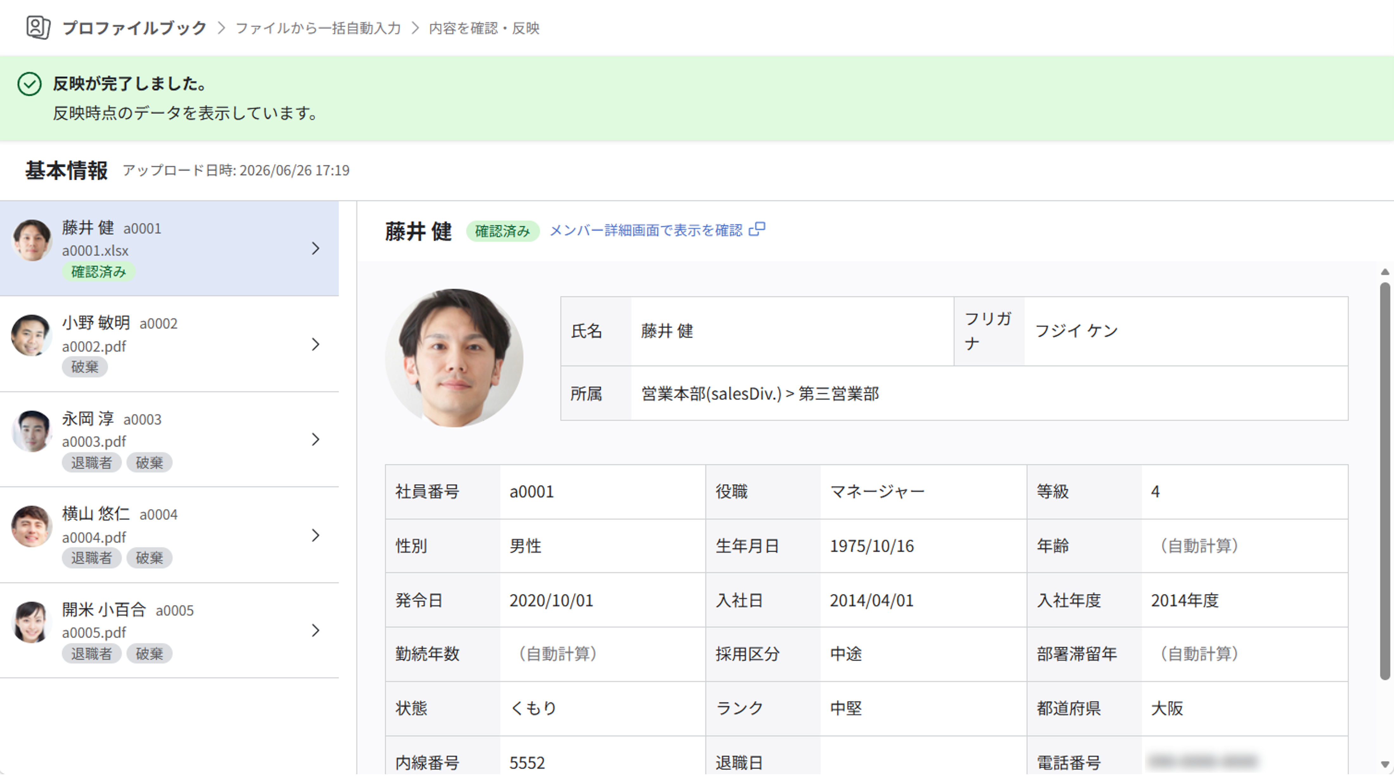
Task: Click the ランク value 中堅
Action: click(x=846, y=708)
